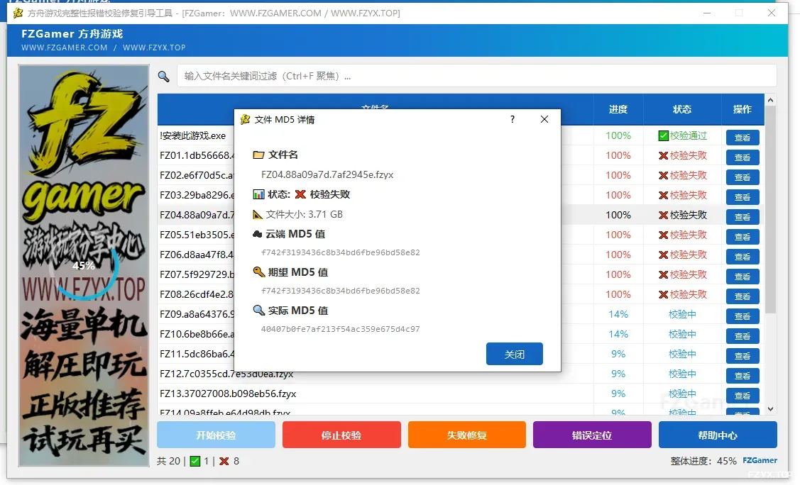Click the 14% progress of FZ10 row

[x=618, y=335]
